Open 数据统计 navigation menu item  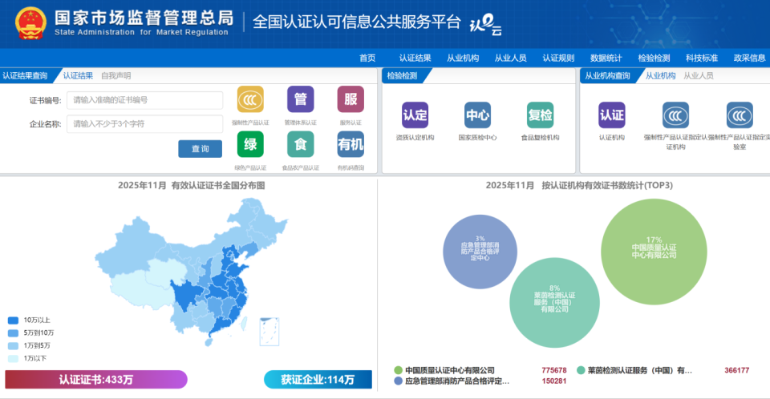tap(606, 58)
